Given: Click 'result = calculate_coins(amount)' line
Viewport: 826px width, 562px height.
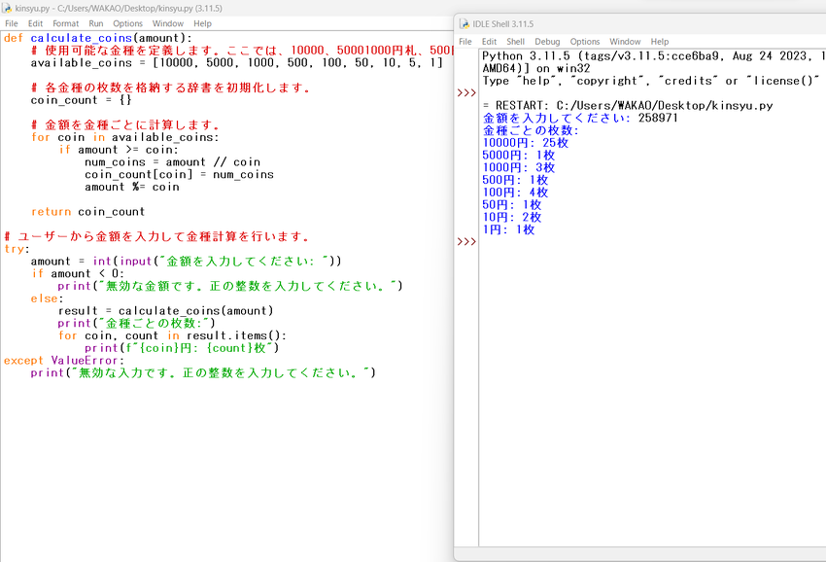Looking at the screenshot, I should [x=166, y=310].
